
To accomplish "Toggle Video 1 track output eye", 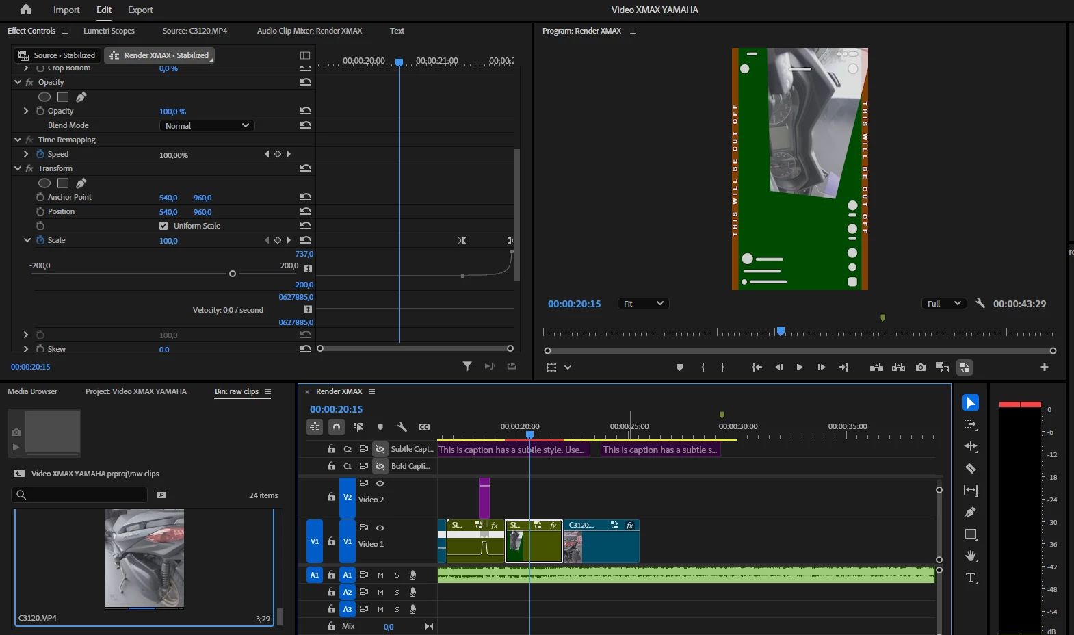I will click(380, 528).
